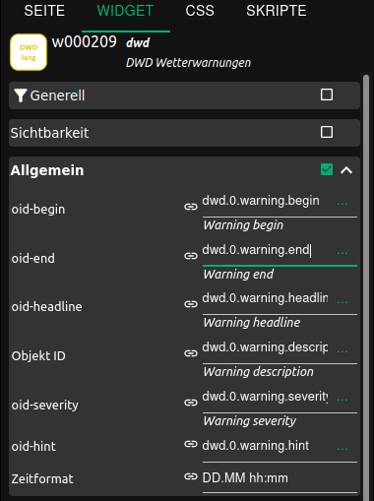This screenshot has height=501, width=374.
Task: Click the w000209 widget ID text
Action: click(x=85, y=41)
